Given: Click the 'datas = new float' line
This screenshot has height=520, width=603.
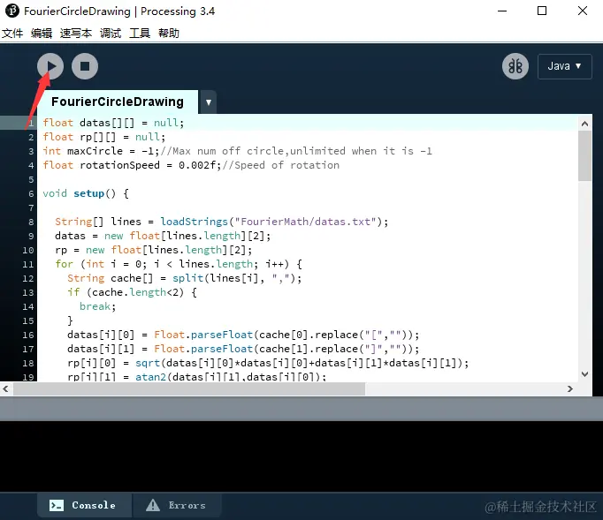Looking at the screenshot, I should point(163,236).
